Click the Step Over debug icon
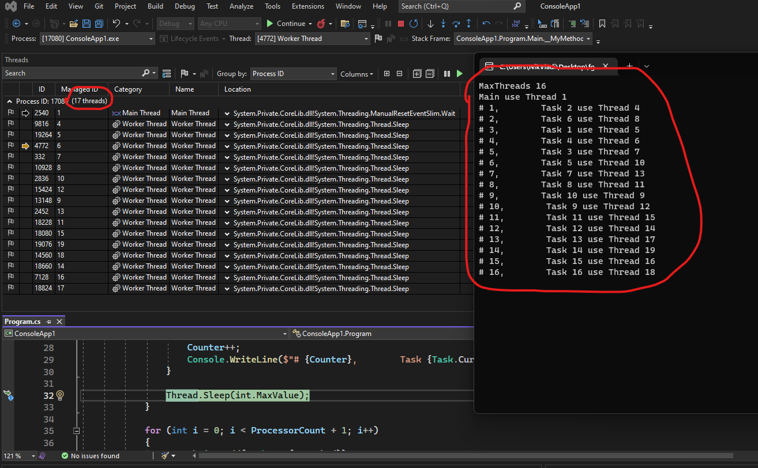758x468 pixels. point(456,24)
